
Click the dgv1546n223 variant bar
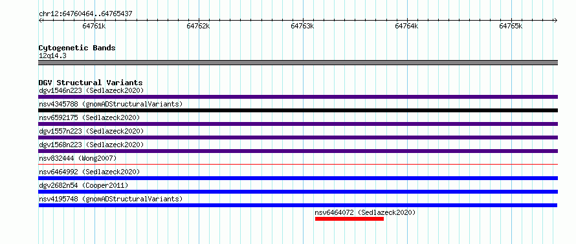click(x=298, y=97)
